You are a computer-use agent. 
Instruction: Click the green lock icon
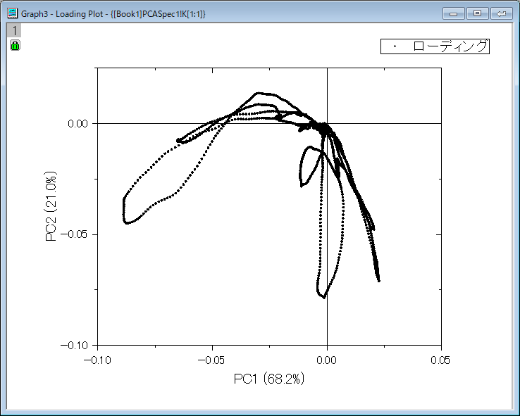click(x=15, y=45)
